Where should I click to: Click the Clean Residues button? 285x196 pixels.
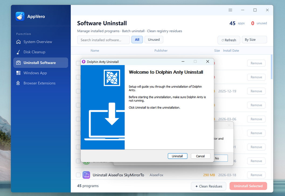click(x=208, y=186)
